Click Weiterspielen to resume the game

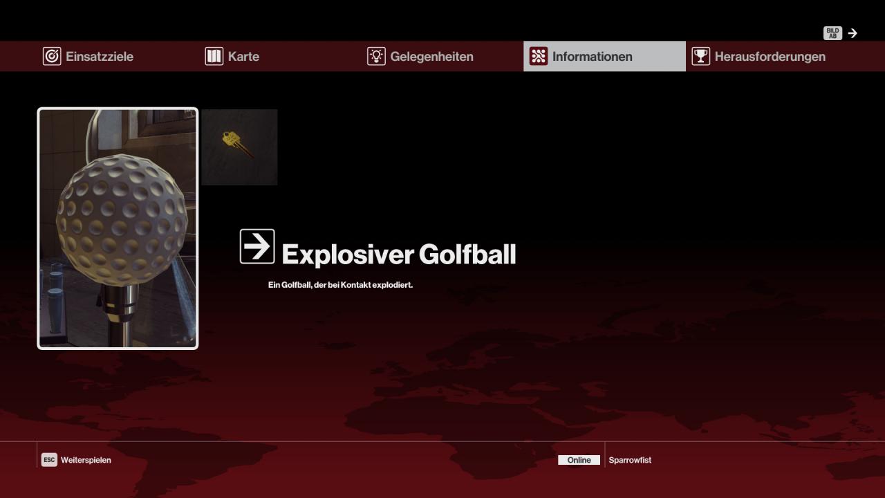coord(86,460)
